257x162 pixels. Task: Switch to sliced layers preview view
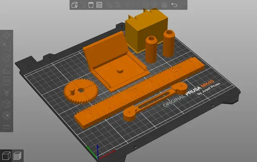pyautogui.click(x=17, y=156)
